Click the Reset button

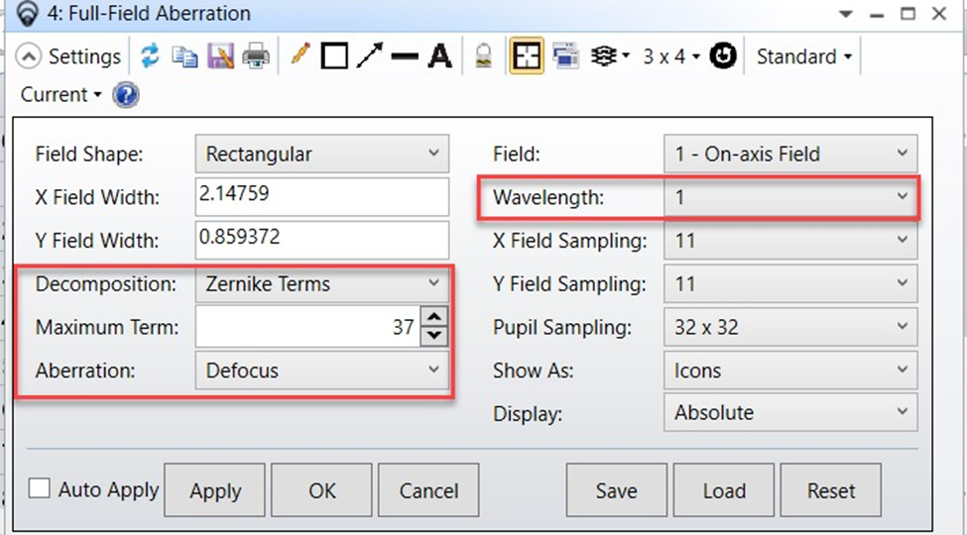click(x=831, y=491)
